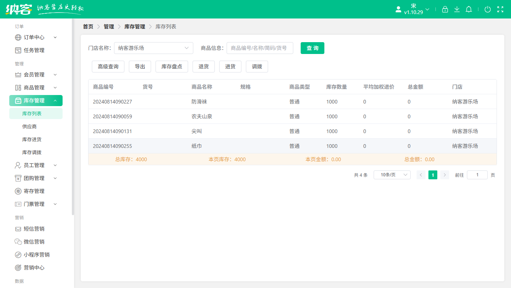Viewport: 511px width, 288px height.
Task: Click the logout power icon
Action: [x=488, y=9]
